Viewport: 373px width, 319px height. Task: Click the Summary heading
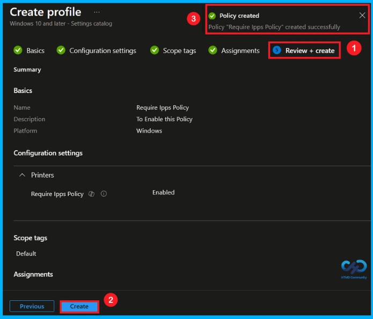[27, 70]
